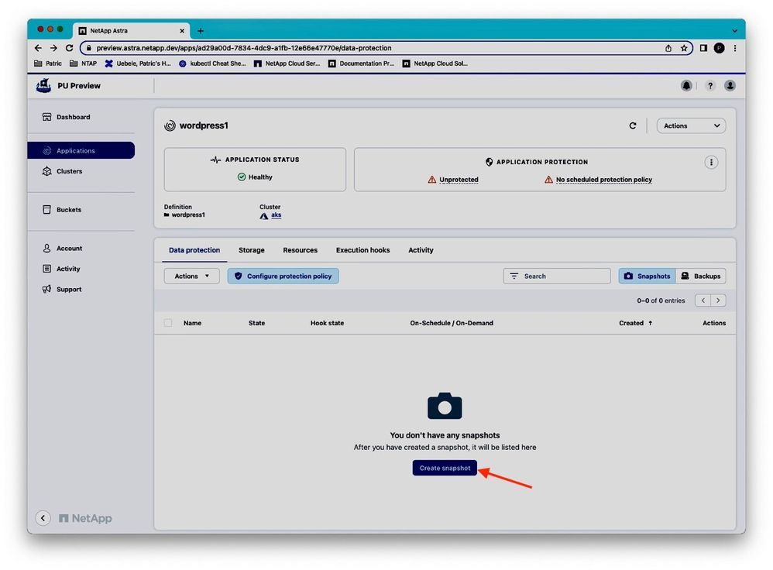Select Applications in the sidebar
773x570 pixels.
click(x=81, y=150)
